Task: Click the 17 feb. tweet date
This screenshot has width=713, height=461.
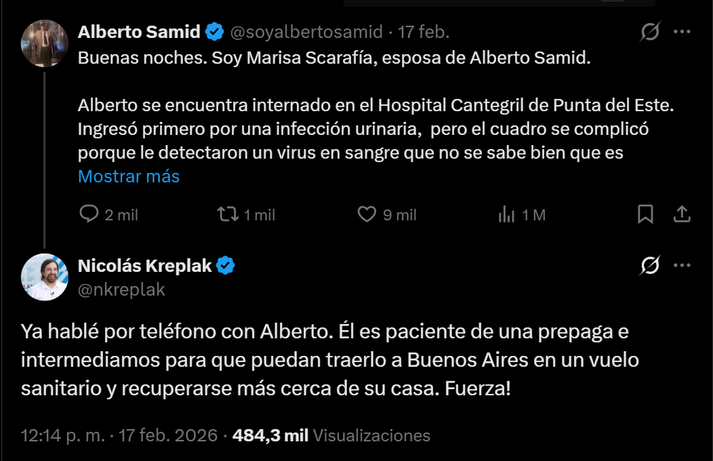Action: pyautogui.click(x=424, y=32)
